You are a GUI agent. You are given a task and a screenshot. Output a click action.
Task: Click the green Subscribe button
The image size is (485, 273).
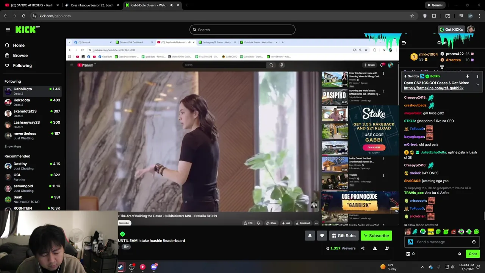(376, 235)
